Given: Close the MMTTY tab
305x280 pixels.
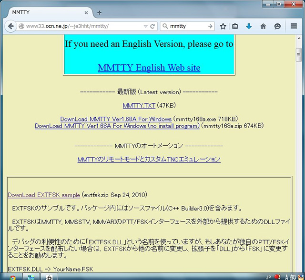Looking at the screenshot, I should pyautogui.click(x=86, y=13).
